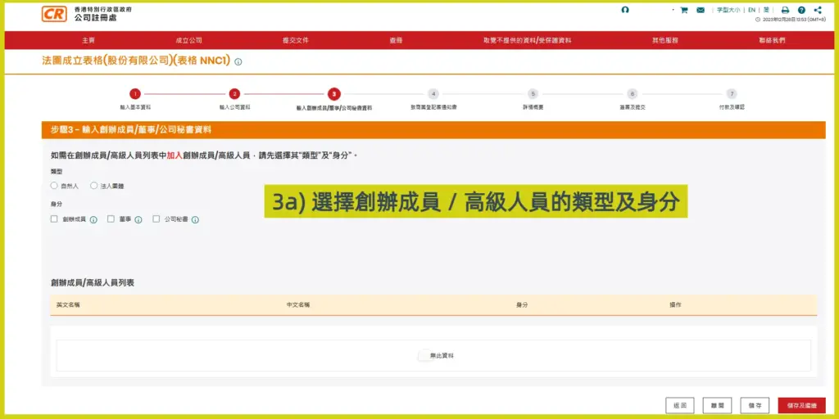Select the 自然人 radio button
This screenshot has height=419, width=839.
click(54, 186)
